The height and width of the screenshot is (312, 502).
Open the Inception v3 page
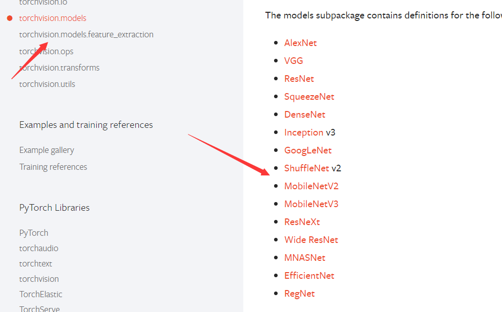pos(304,132)
